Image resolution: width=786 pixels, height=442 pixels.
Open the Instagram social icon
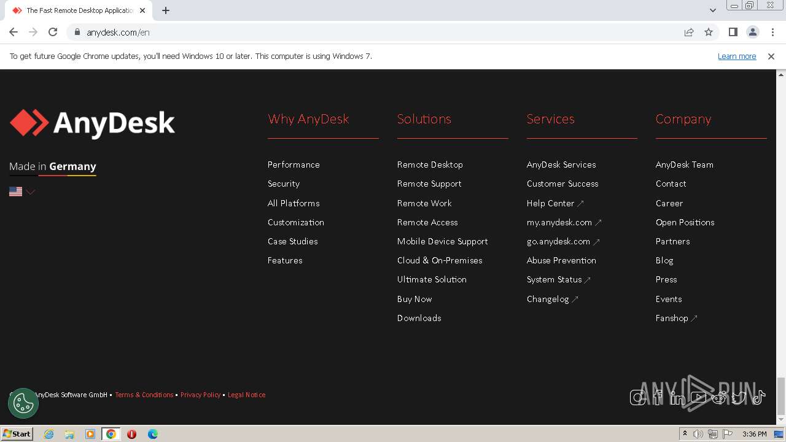click(637, 397)
